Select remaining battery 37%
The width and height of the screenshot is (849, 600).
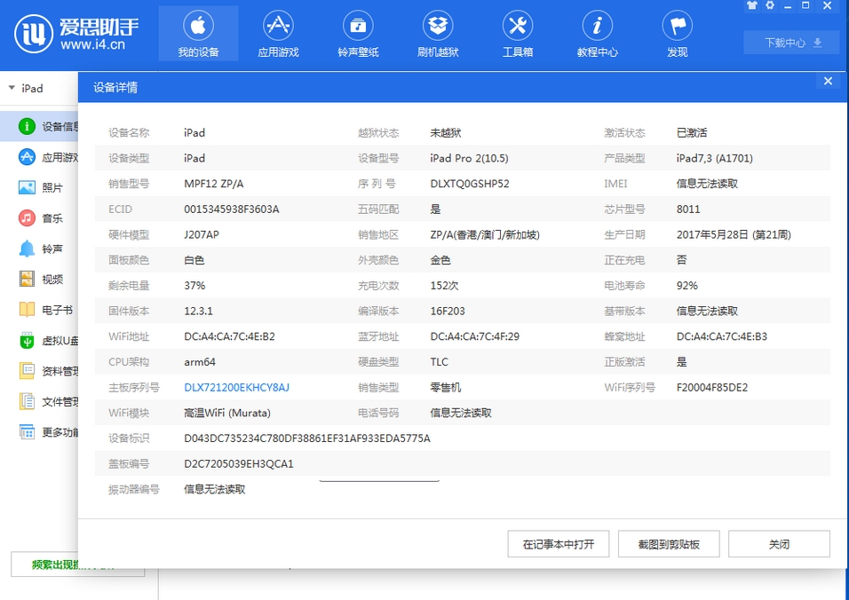click(x=194, y=285)
